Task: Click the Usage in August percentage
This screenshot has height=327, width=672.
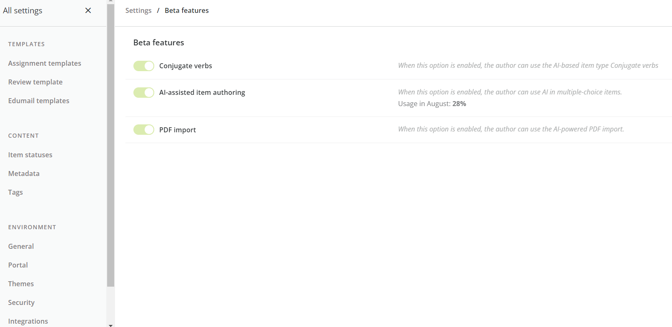Action: pyautogui.click(x=459, y=104)
